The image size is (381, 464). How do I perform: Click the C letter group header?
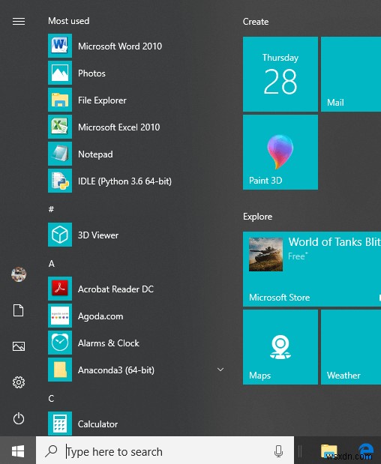51,398
